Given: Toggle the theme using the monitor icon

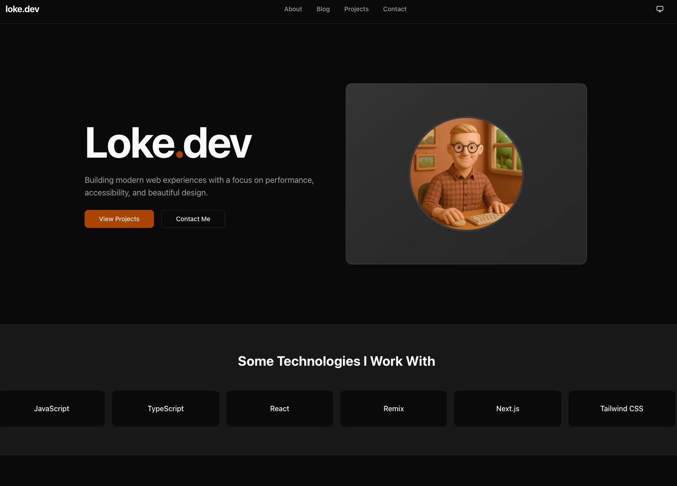Looking at the screenshot, I should [x=660, y=9].
